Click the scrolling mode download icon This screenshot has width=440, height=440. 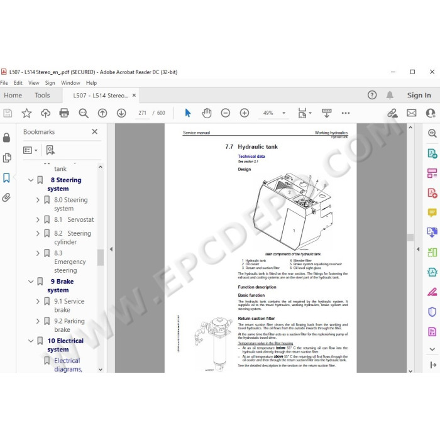326,113
